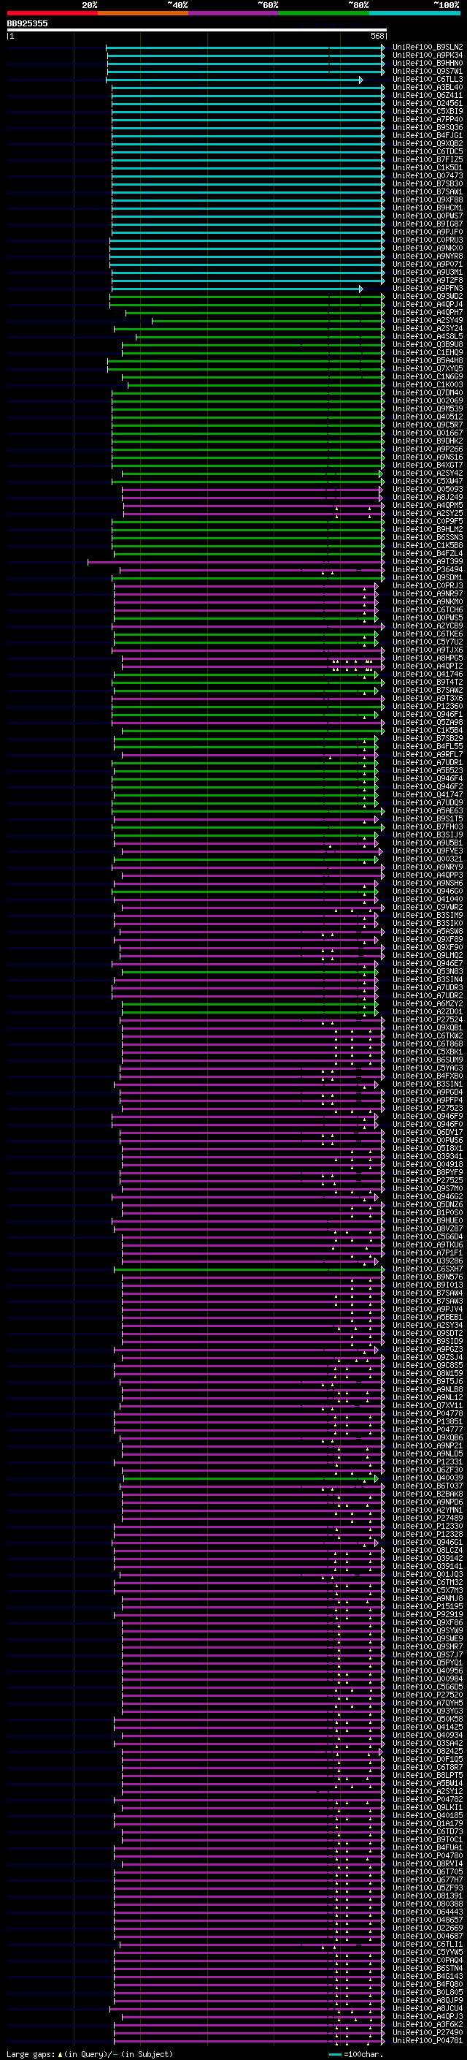Open hit UniRef100_Q7DM40
This screenshot has height=2060, width=467.
tap(427, 392)
